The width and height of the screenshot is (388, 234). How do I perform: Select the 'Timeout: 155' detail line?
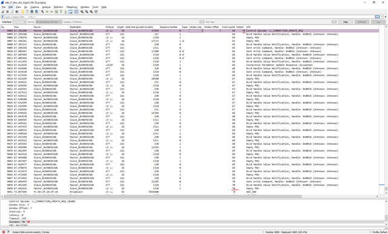click(18, 219)
